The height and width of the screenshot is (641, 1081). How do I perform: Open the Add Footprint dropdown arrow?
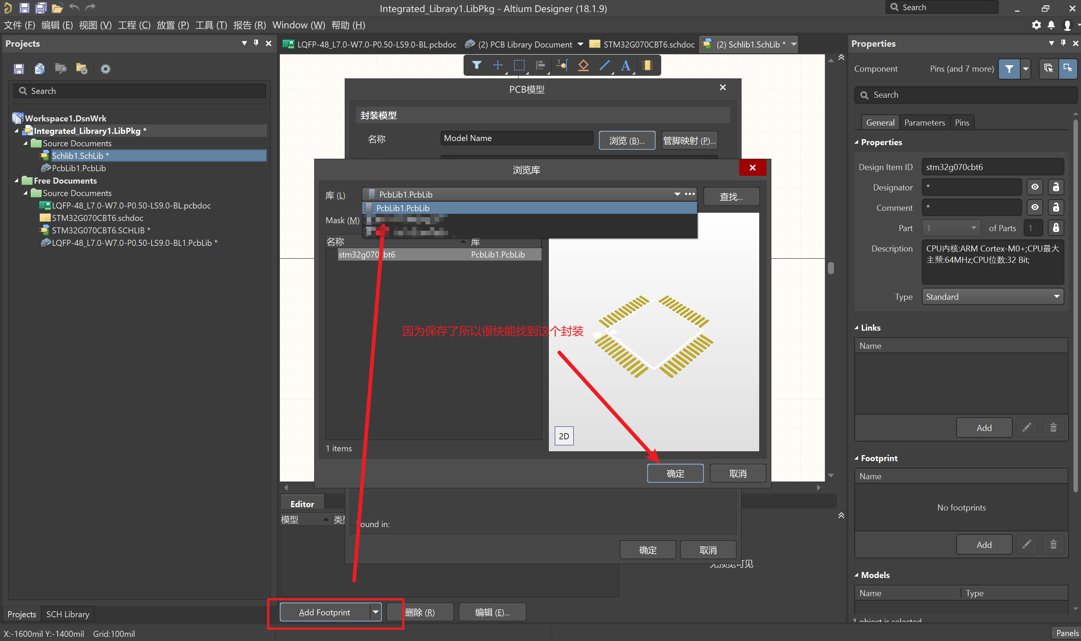click(x=375, y=612)
